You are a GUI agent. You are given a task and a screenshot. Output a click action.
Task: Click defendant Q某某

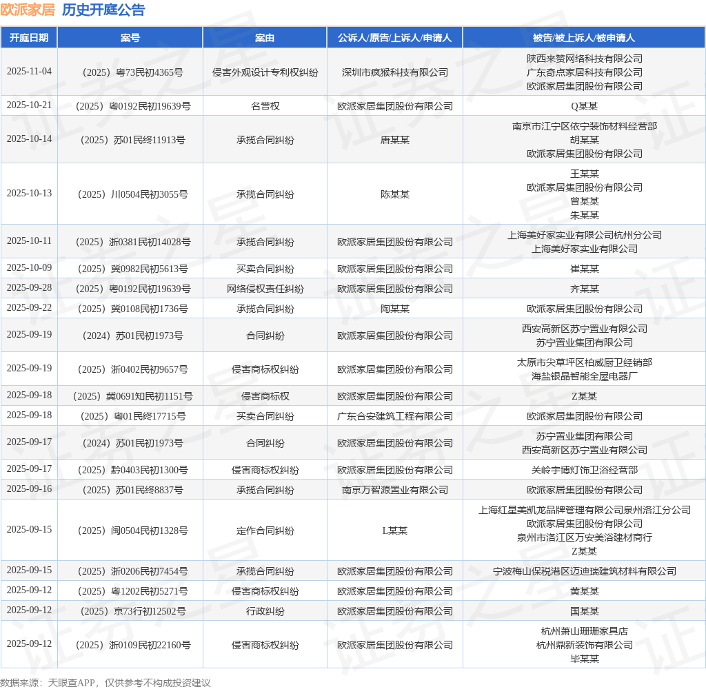pyautogui.click(x=585, y=106)
